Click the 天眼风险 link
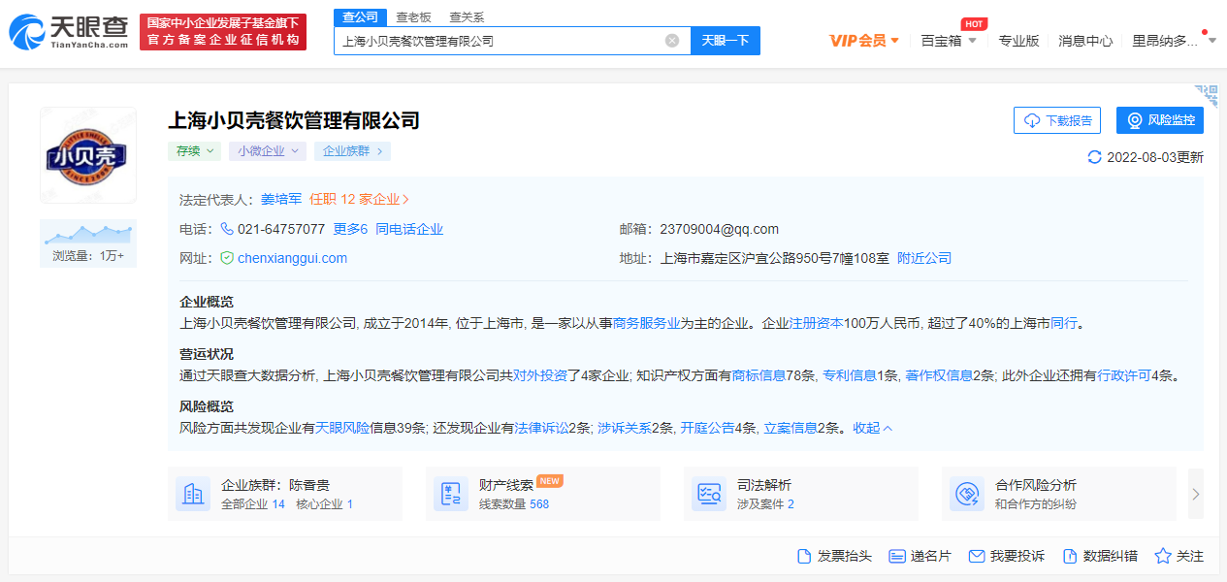 tap(342, 428)
